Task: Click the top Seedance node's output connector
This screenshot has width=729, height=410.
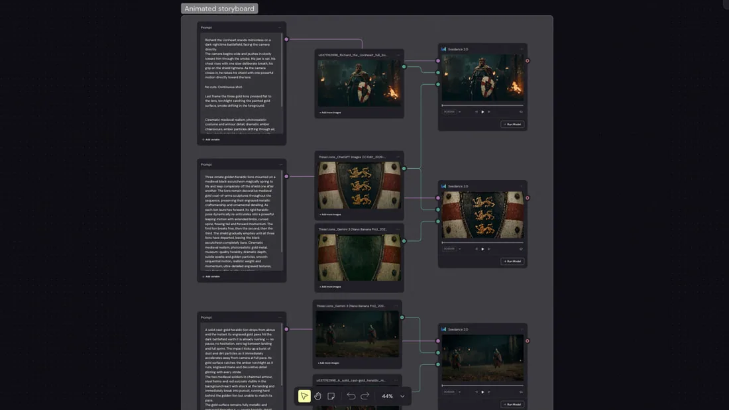Action: pos(528,61)
